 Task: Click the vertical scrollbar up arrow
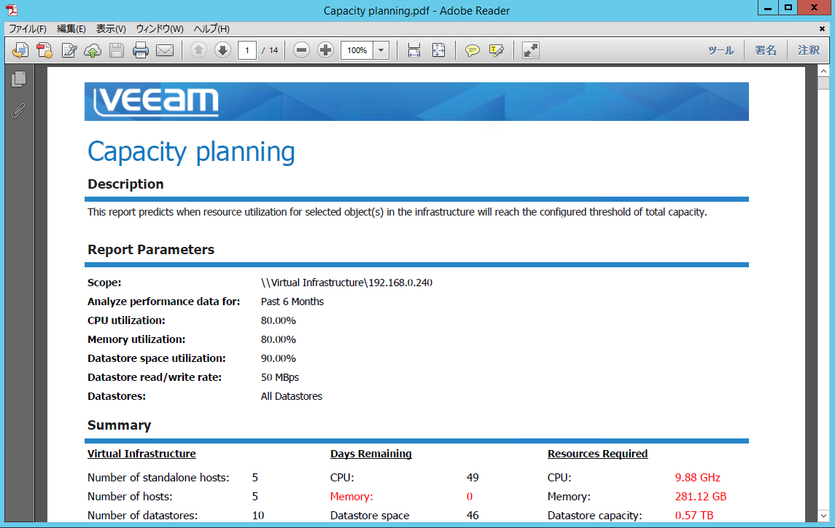[x=824, y=71]
